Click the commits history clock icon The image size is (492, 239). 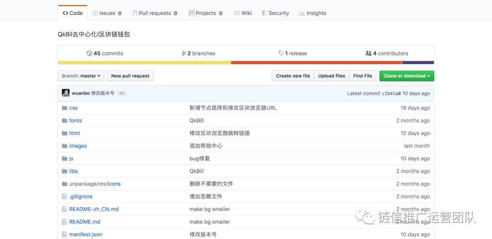tap(89, 54)
